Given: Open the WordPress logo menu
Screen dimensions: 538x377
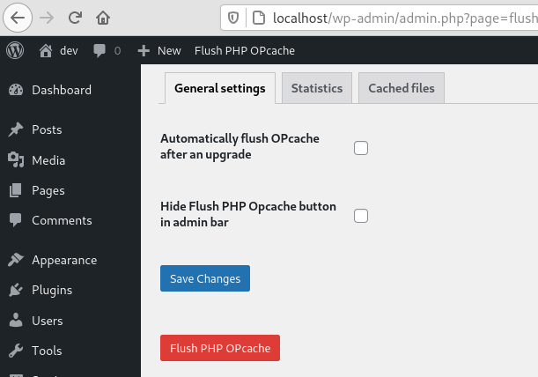Looking at the screenshot, I should 15,50.
